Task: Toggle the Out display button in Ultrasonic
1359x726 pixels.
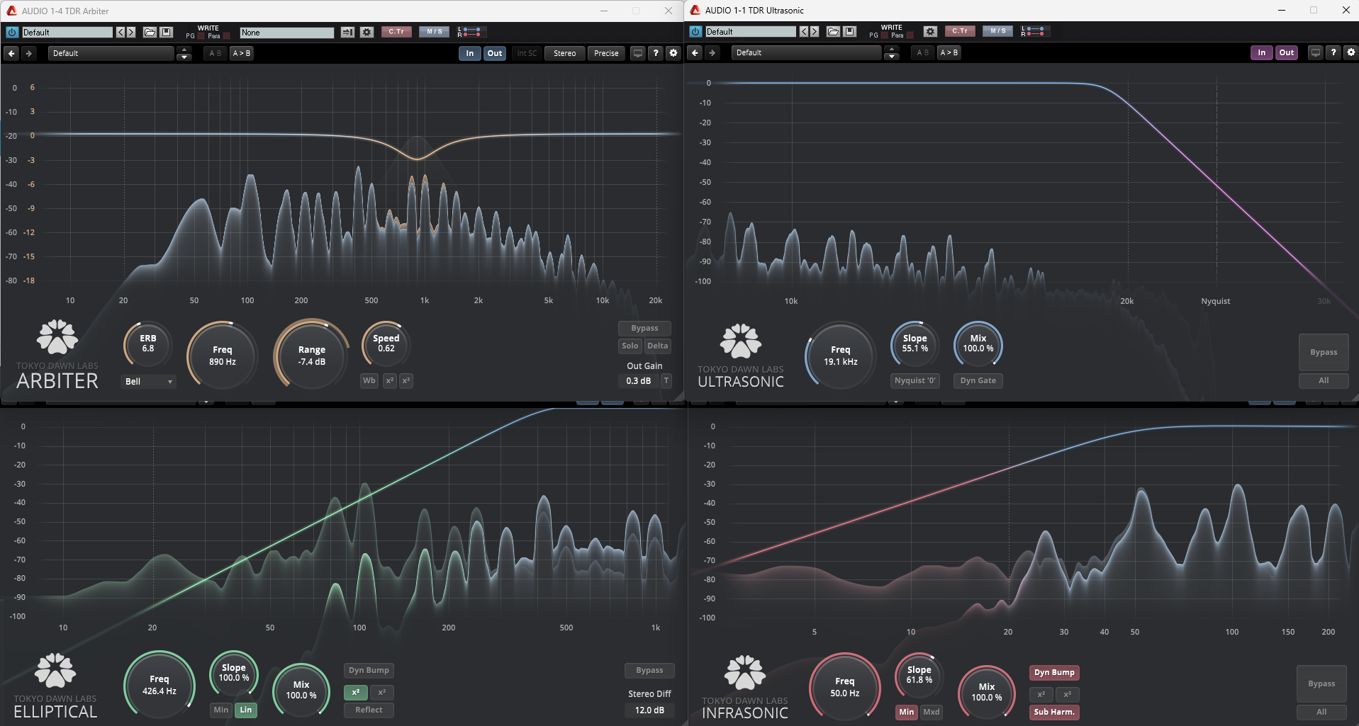Action: click(1287, 52)
